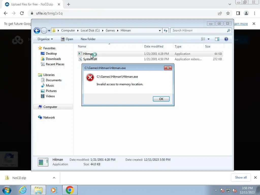Open Chrome profile icon
This screenshot has height=195, width=260.
pyautogui.click(x=246, y=13)
